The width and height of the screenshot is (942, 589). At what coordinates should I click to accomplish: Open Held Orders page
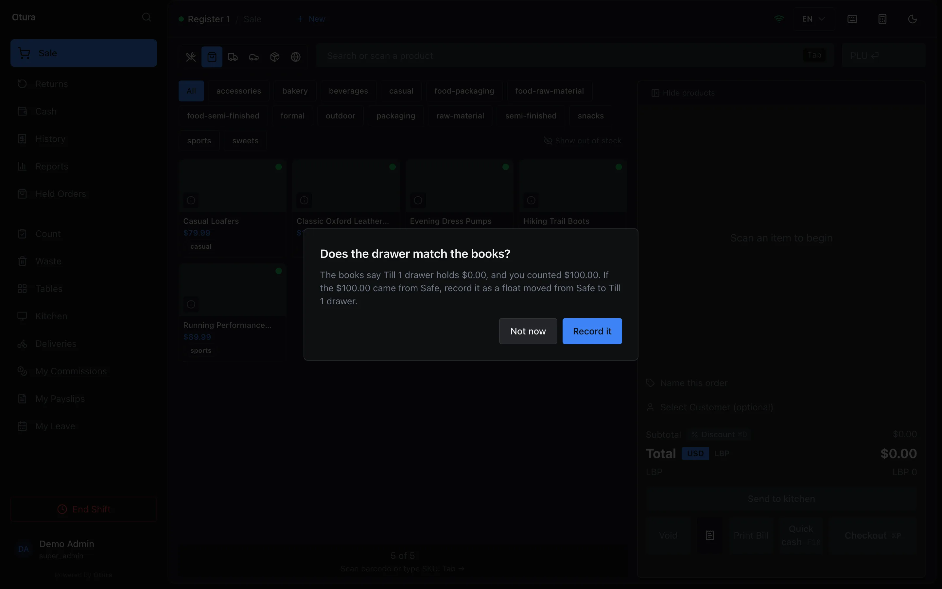pyautogui.click(x=84, y=194)
